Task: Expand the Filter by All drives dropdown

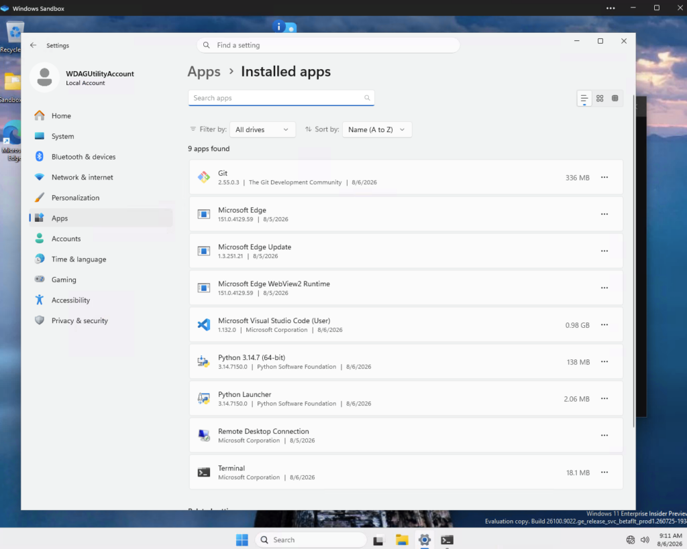Action: [262, 129]
